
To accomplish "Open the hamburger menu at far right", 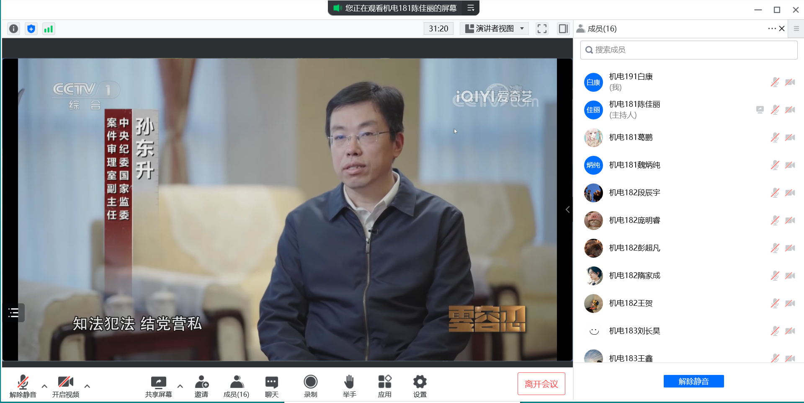I will coord(796,28).
